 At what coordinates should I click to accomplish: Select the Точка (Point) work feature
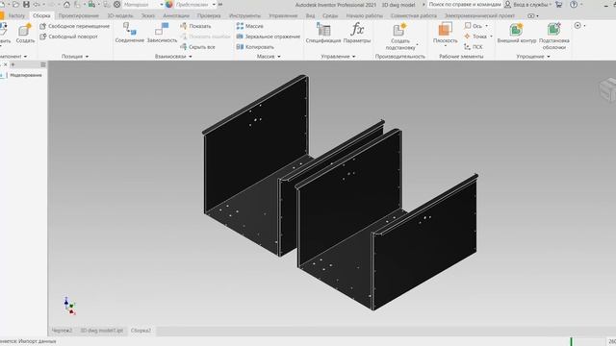click(x=475, y=37)
